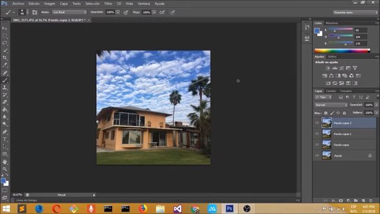Viewport: 380px width, 214px height.
Task: Open Firefox from the taskbar
Action: (x=143, y=209)
